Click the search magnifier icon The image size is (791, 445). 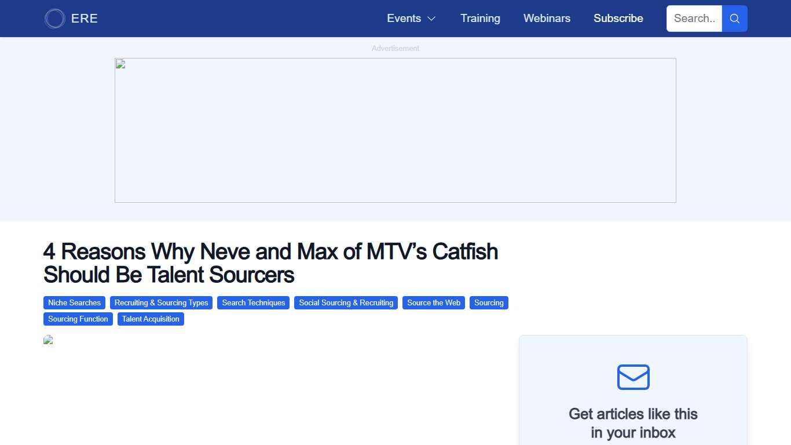click(x=734, y=18)
